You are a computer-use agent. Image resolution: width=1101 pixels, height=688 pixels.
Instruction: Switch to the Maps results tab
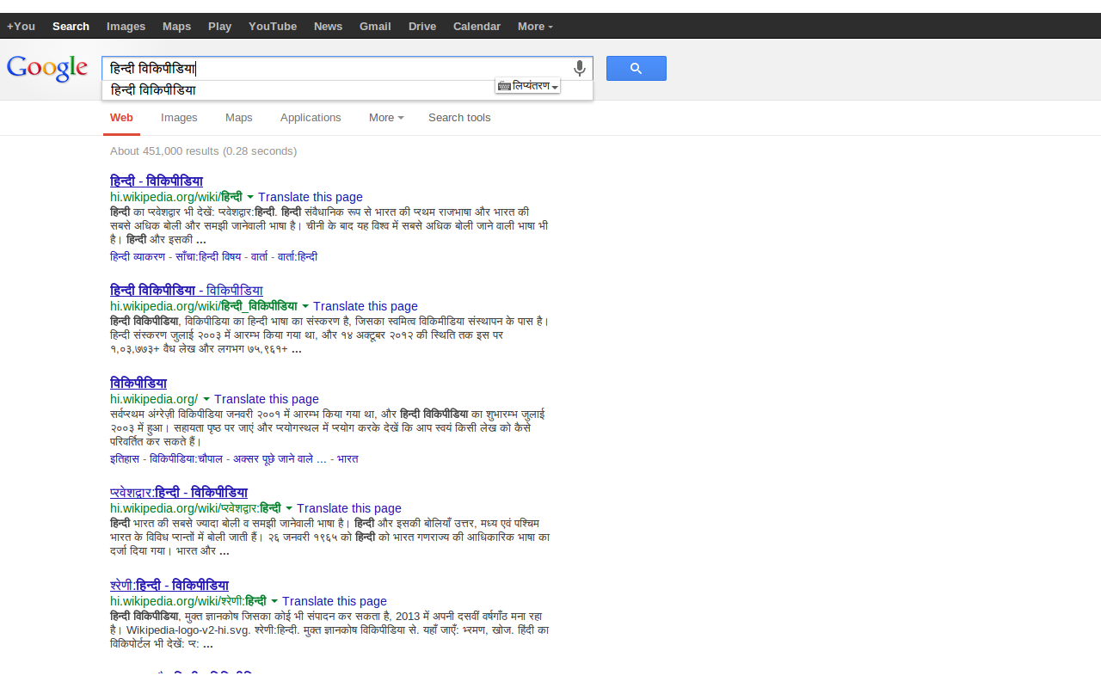(x=239, y=118)
